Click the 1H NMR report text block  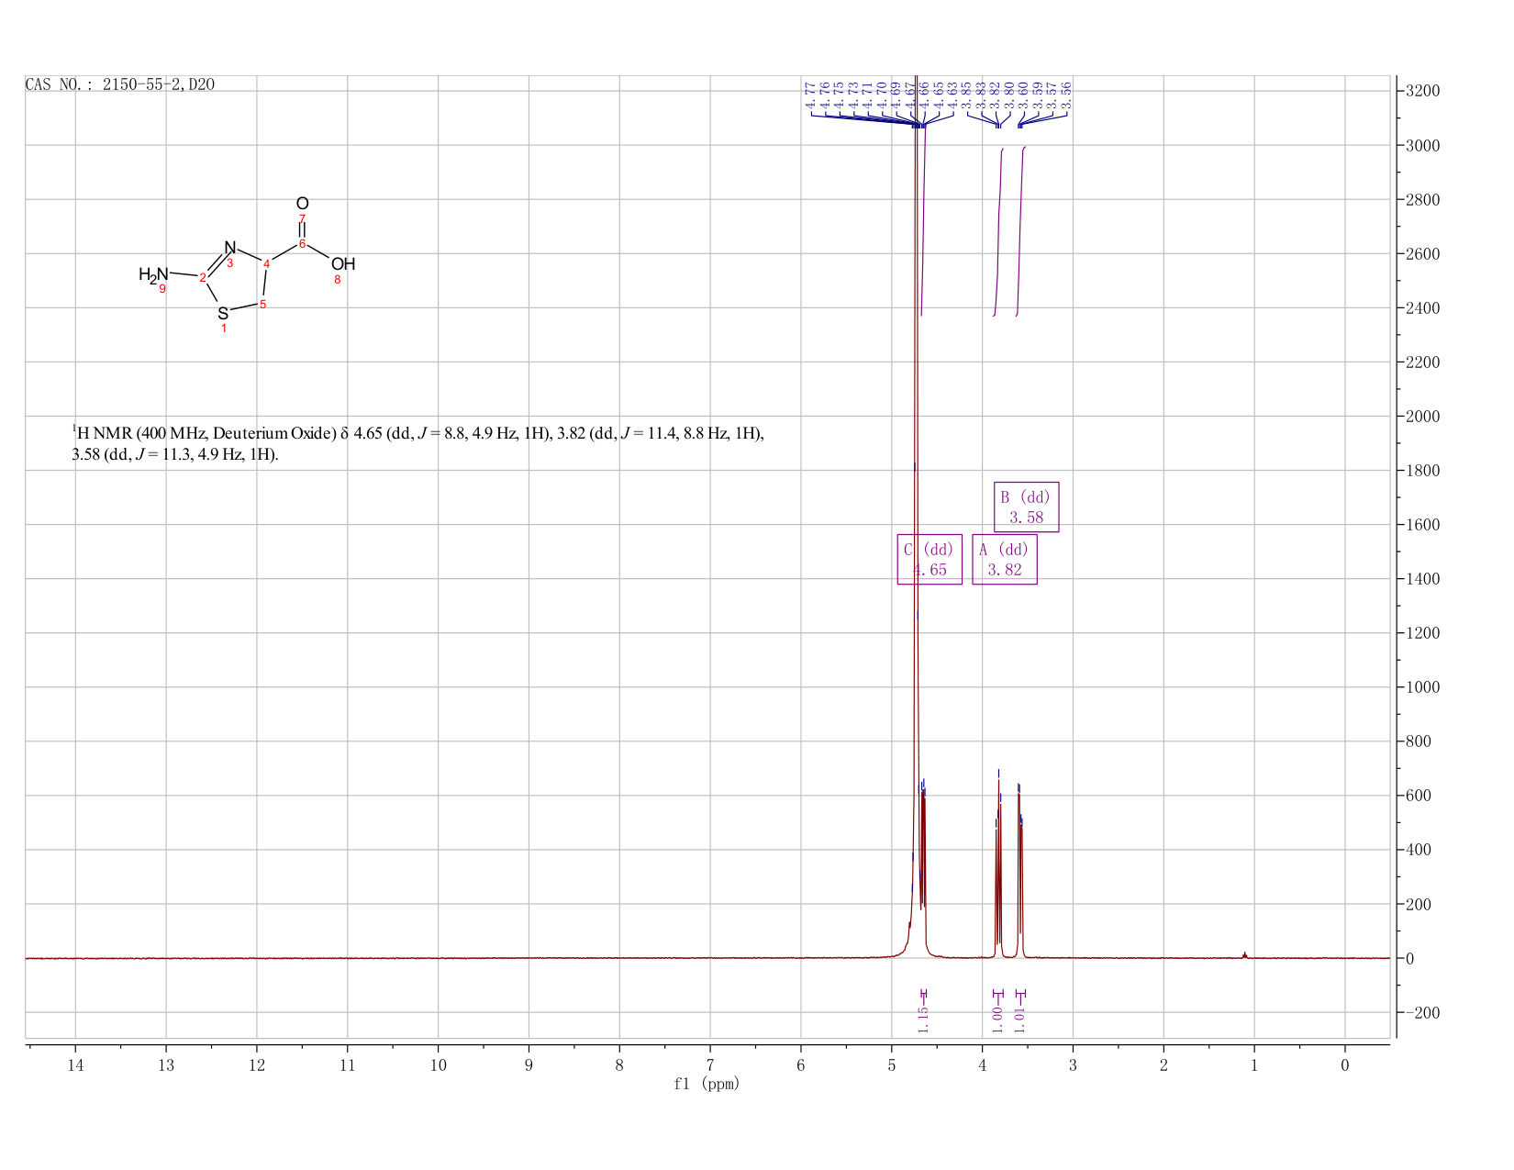click(418, 443)
